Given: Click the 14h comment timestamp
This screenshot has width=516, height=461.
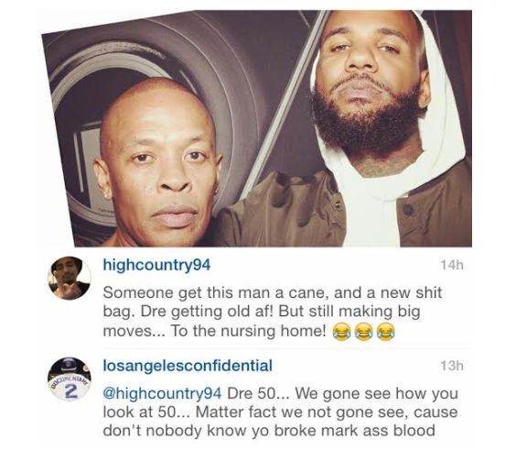Looking at the screenshot, I should [x=452, y=265].
